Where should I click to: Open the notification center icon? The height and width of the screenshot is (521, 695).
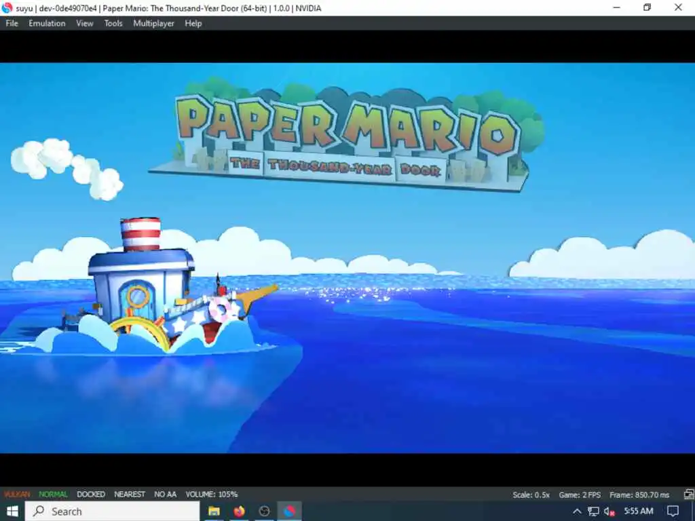click(673, 512)
